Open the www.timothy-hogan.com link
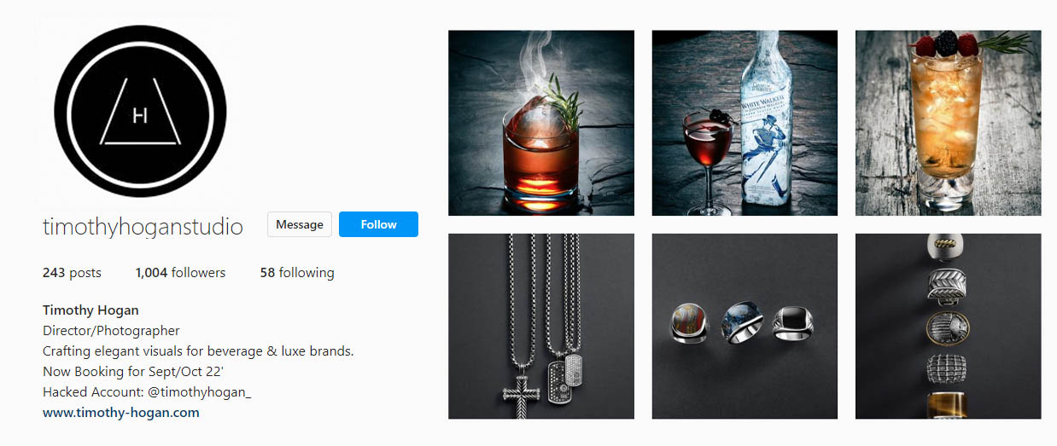1057x446 pixels. [x=121, y=413]
